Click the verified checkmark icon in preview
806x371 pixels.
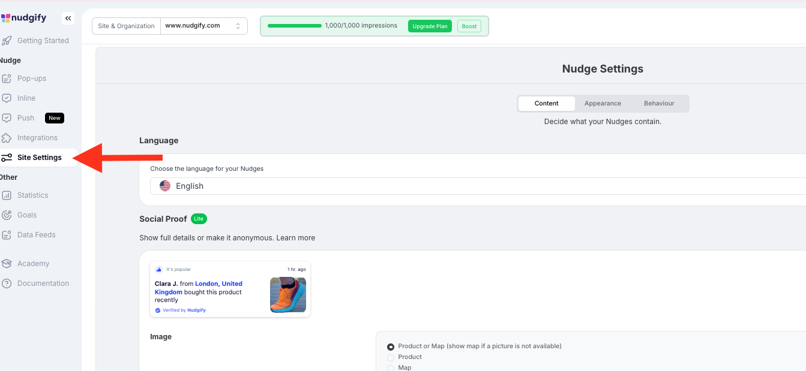coord(158,310)
